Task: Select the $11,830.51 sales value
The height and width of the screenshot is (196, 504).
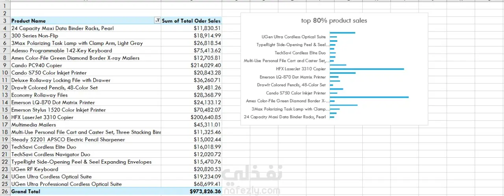Action: (x=191, y=28)
